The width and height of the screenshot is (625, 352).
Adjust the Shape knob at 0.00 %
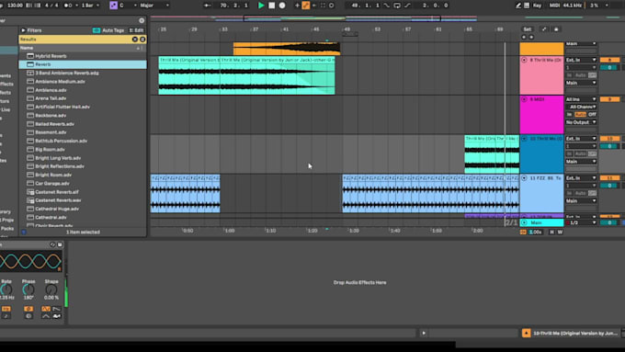tap(51, 290)
